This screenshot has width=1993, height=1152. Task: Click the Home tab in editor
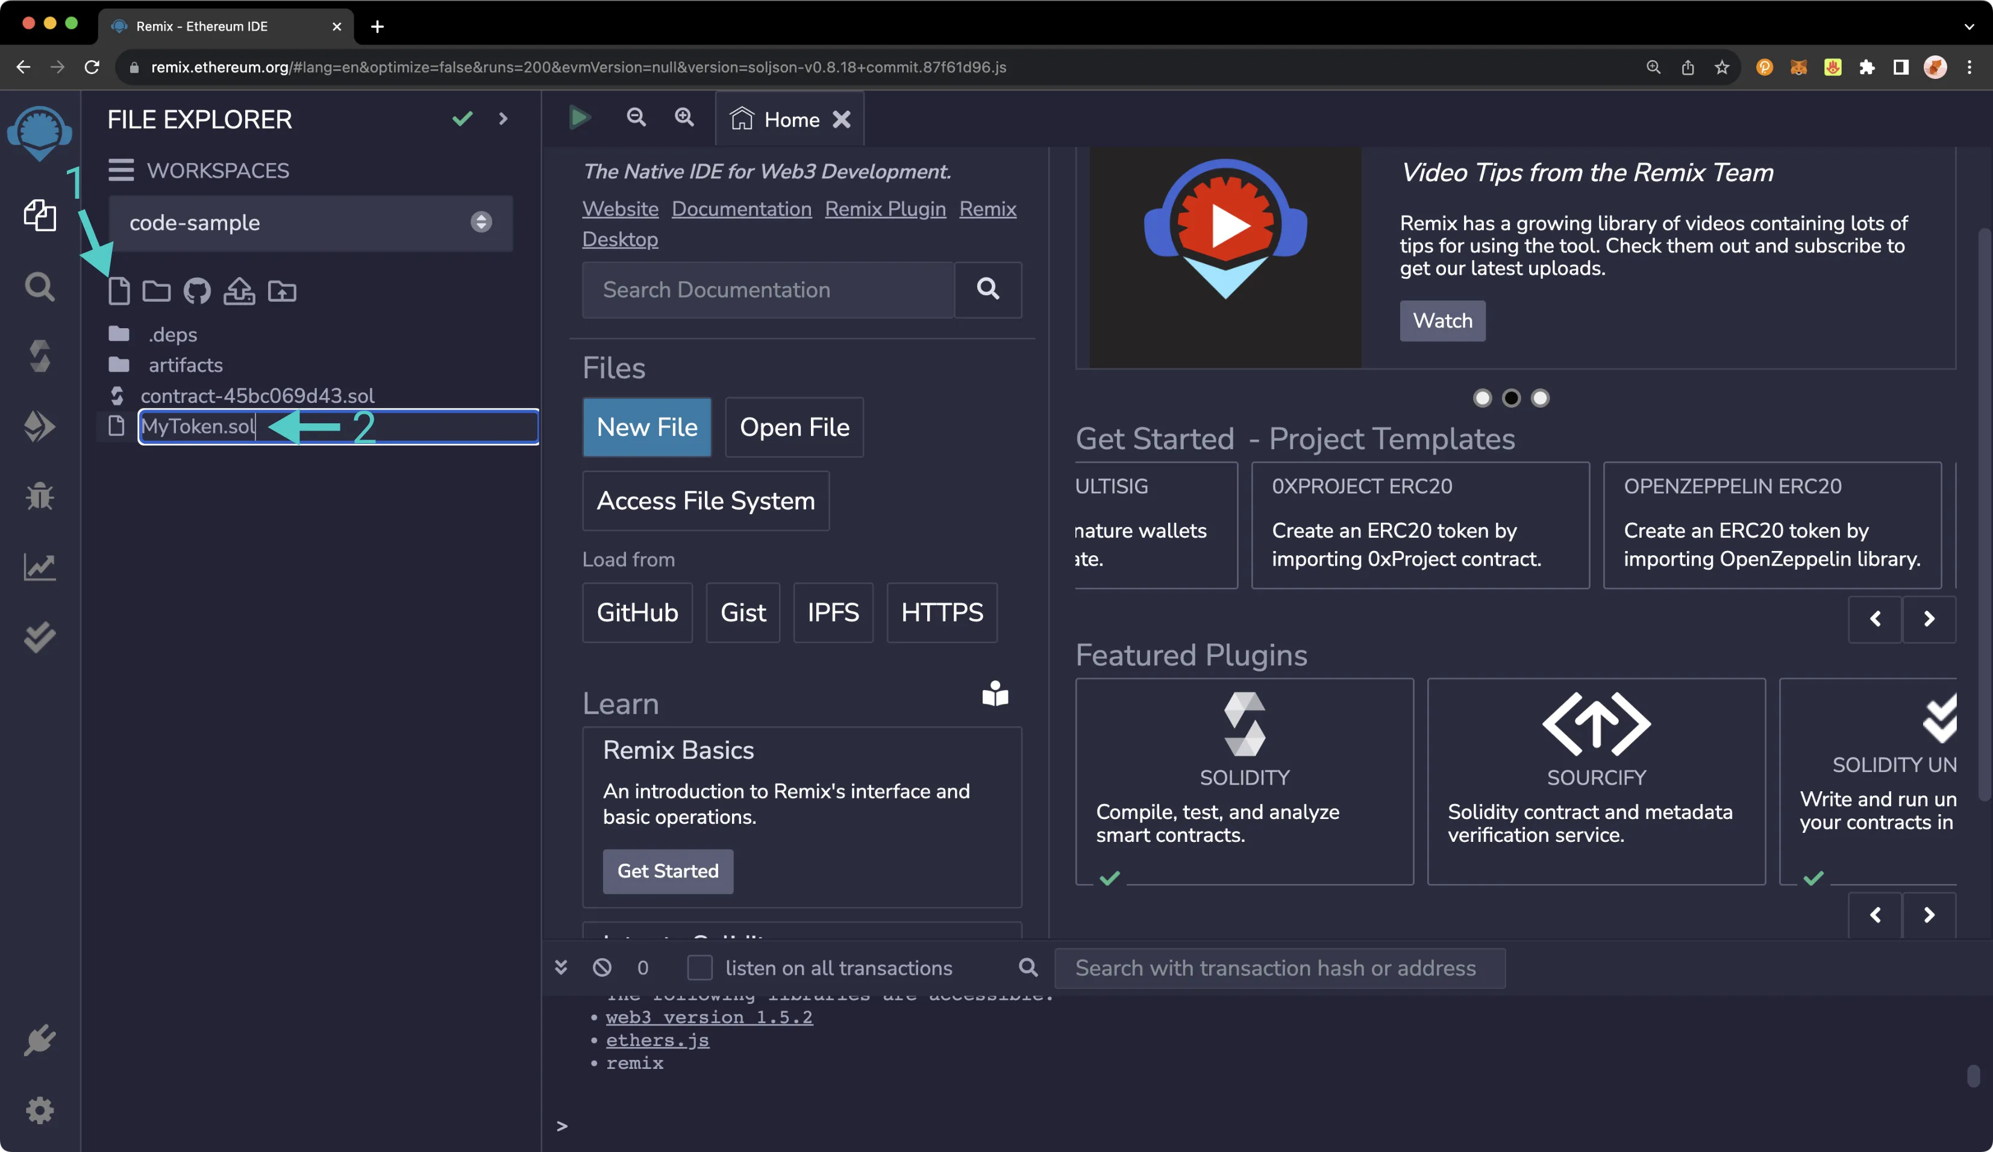790,119
